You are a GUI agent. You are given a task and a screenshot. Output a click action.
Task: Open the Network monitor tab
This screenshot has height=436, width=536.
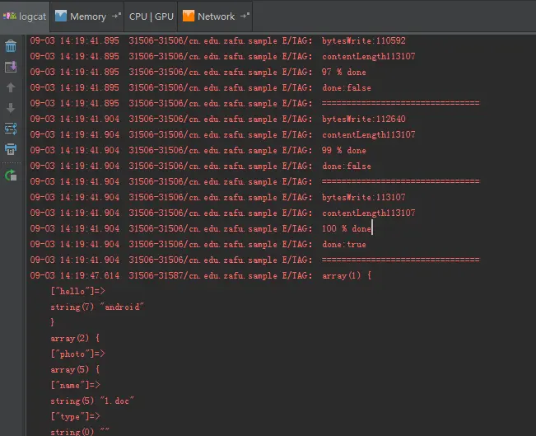click(x=216, y=16)
